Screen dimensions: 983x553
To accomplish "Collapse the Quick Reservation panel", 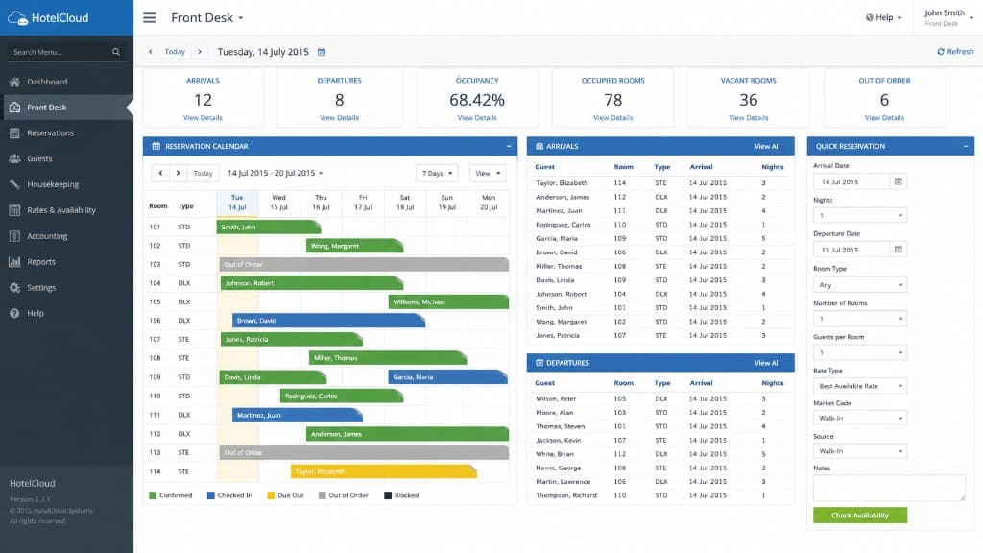I will tap(966, 146).
